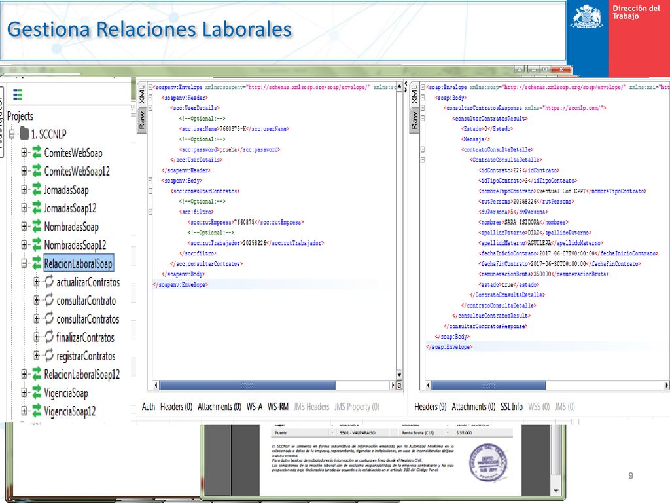The height and width of the screenshot is (503, 670).
Task: Expand the actualizarContratos operation
Action: click(37, 282)
